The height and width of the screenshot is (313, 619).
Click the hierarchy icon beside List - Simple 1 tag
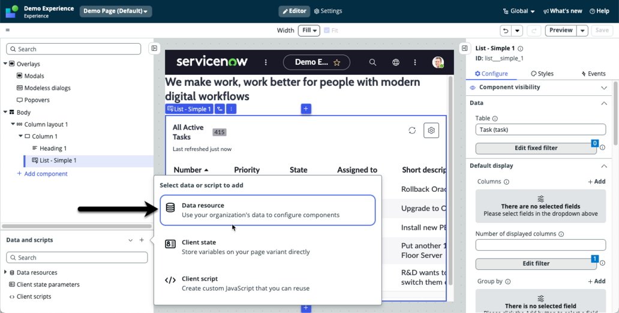(220, 109)
